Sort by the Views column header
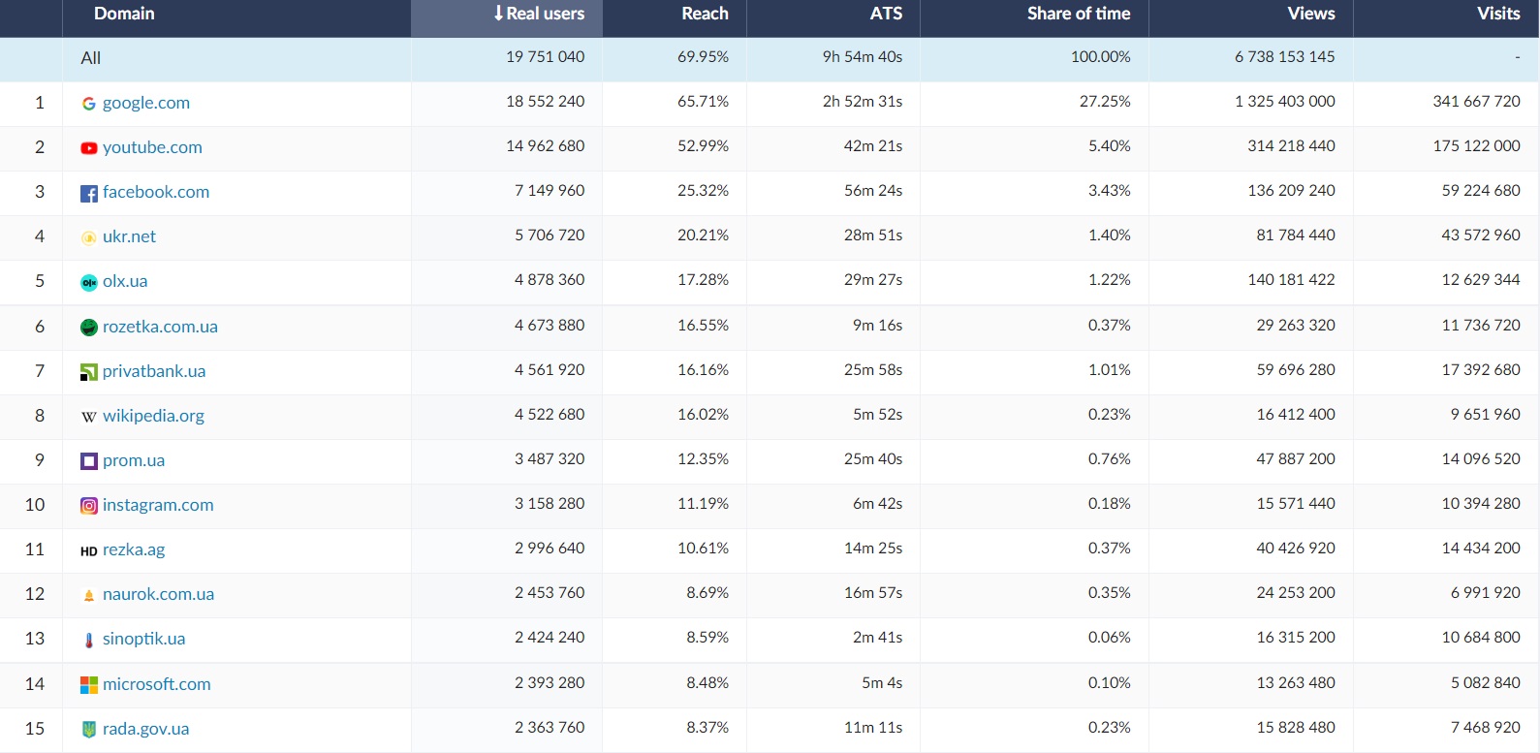This screenshot has width=1540, height=753. pyautogui.click(x=1310, y=14)
